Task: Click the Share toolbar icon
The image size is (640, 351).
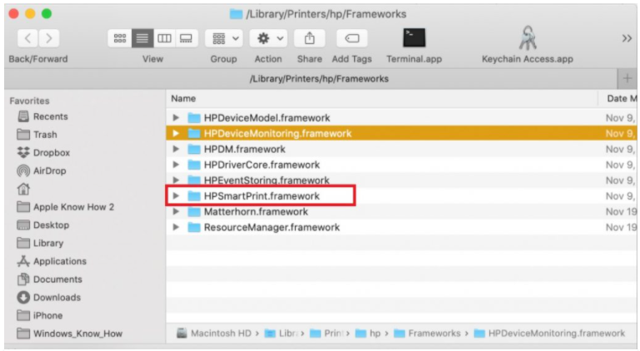Action: pyautogui.click(x=309, y=38)
